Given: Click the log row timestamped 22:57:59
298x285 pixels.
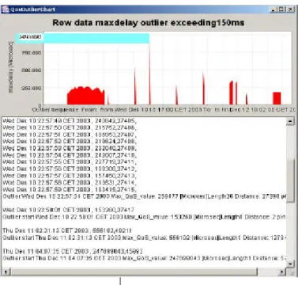Looking at the screenshot, I should pos(70,189).
